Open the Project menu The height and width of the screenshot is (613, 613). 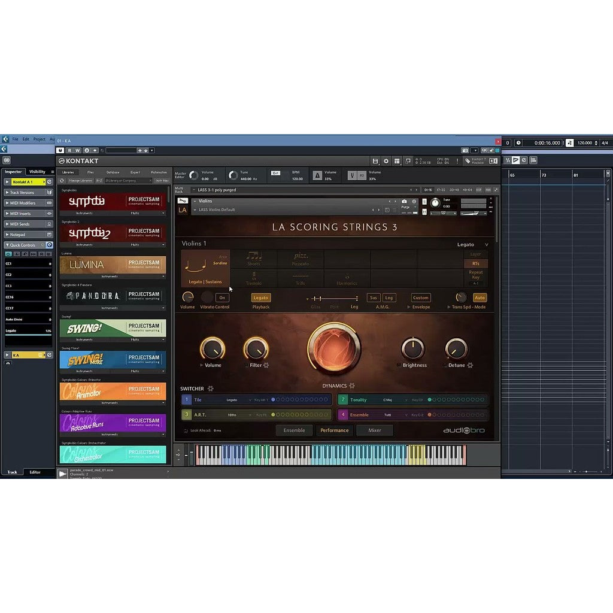pos(39,139)
